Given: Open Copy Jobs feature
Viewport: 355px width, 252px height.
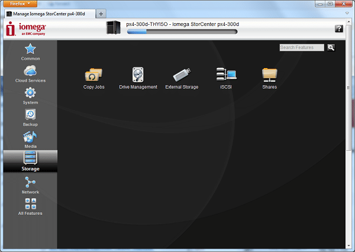Looking at the screenshot, I should 93,78.
